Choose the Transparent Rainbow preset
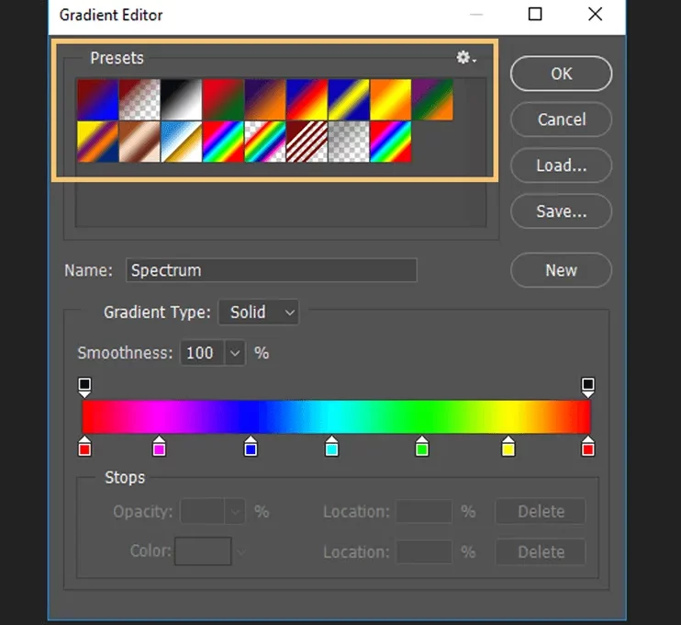The height and width of the screenshot is (625, 681). 265,142
